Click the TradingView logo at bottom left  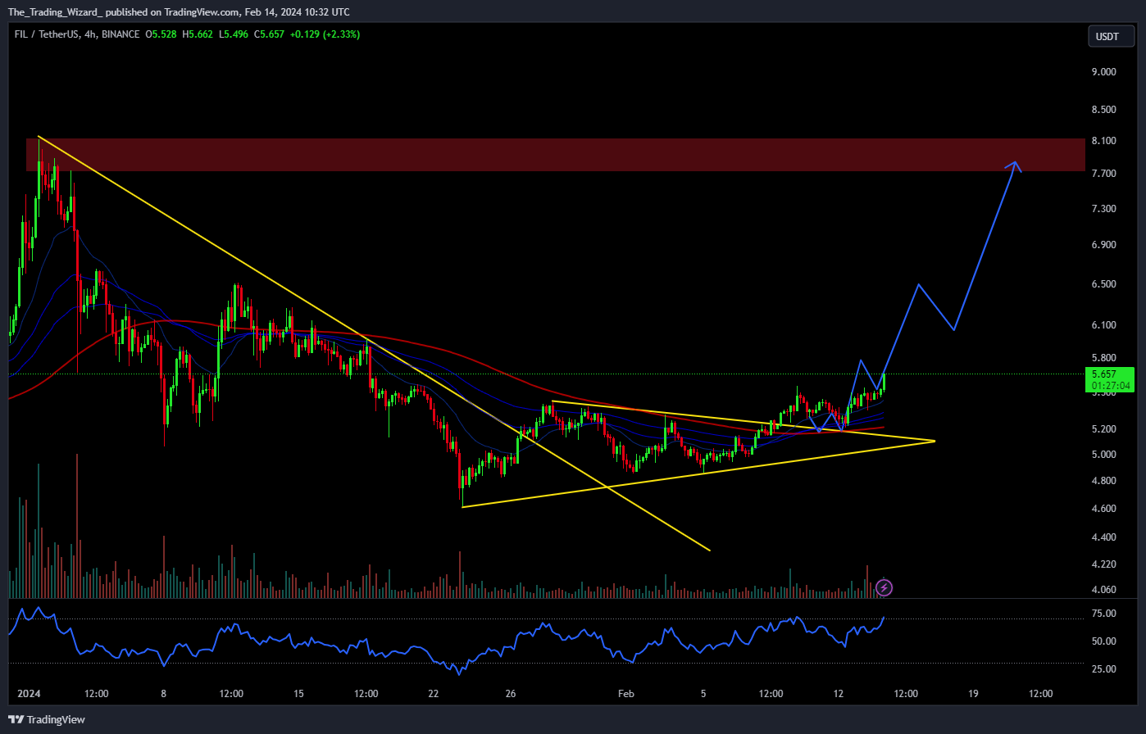point(48,719)
